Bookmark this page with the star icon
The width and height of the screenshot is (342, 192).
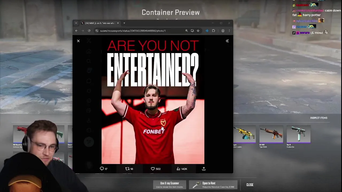pos(198,31)
